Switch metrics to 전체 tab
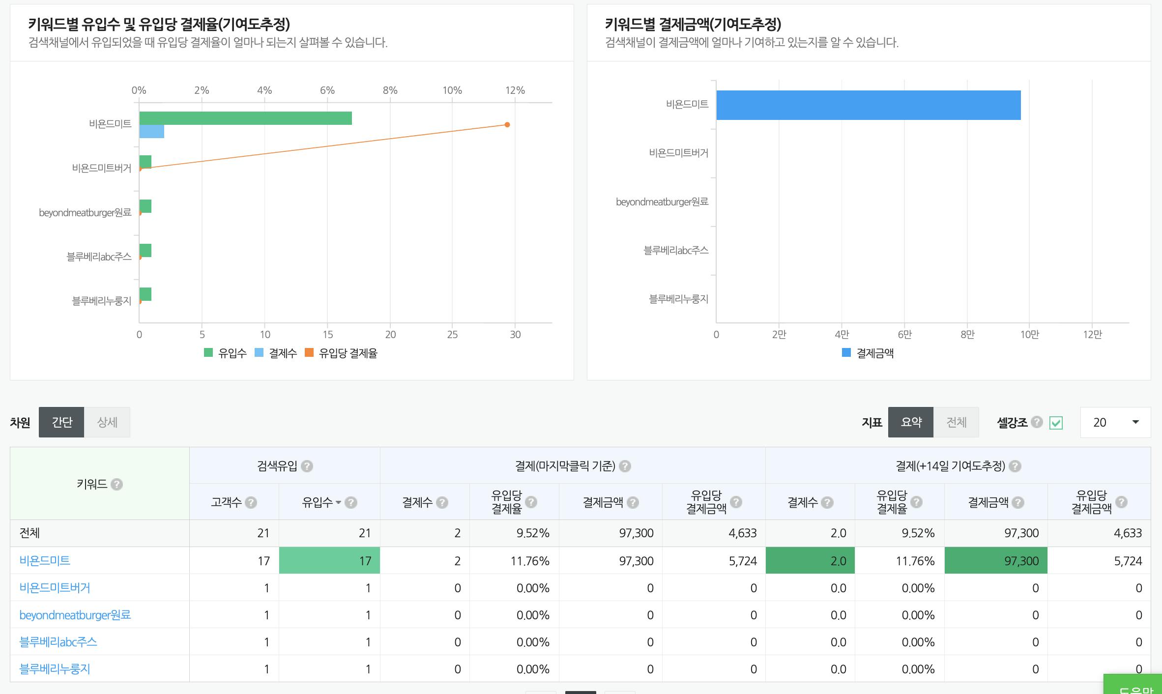Screen dimensions: 1162x694 coord(956,422)
